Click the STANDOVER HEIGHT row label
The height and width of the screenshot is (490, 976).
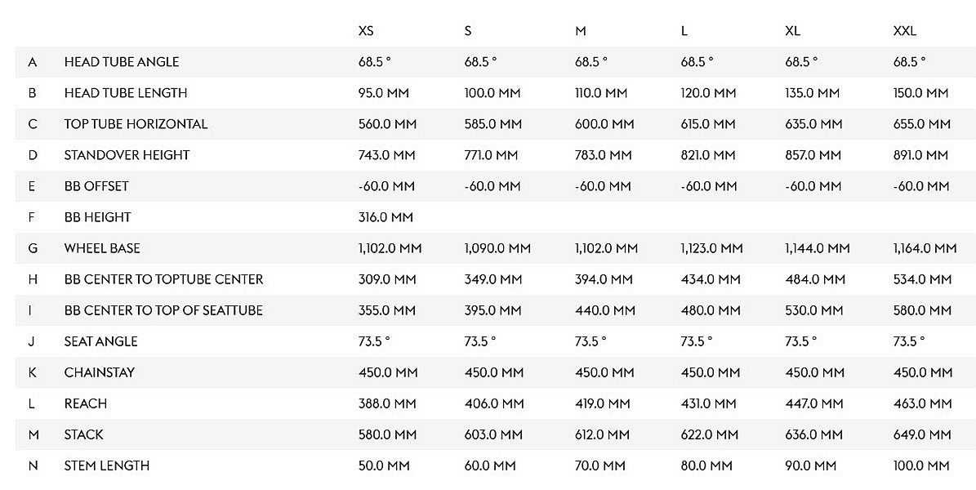click(127, 155)
